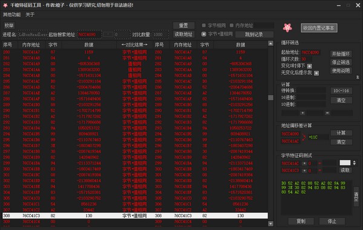Select row 285 with address 76CC41AC

pyautogui.click(x=135, y=81)
